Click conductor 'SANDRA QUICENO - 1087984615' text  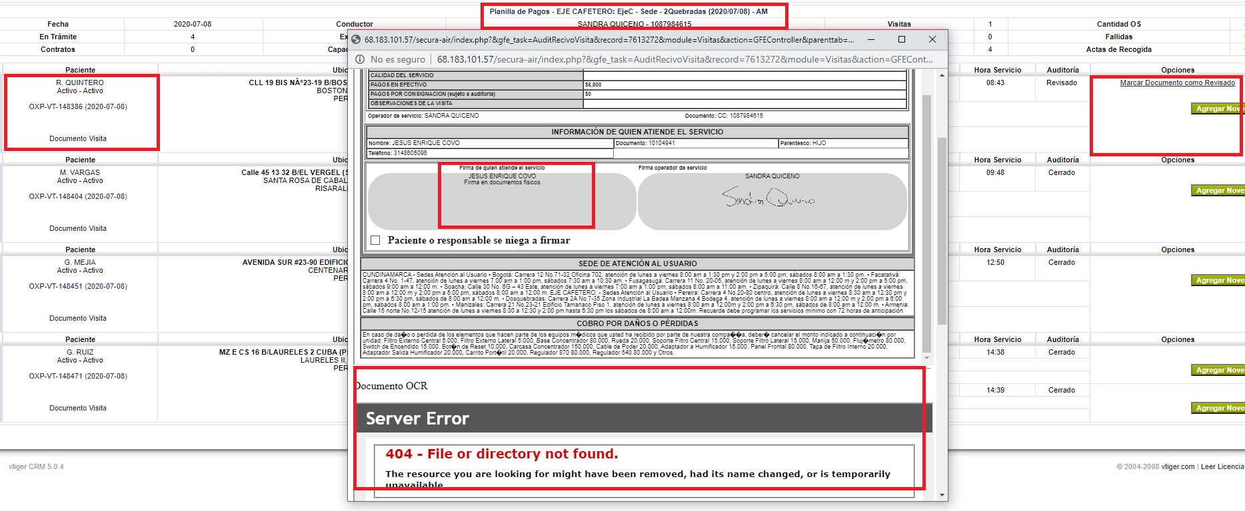[x=634, y=24]
